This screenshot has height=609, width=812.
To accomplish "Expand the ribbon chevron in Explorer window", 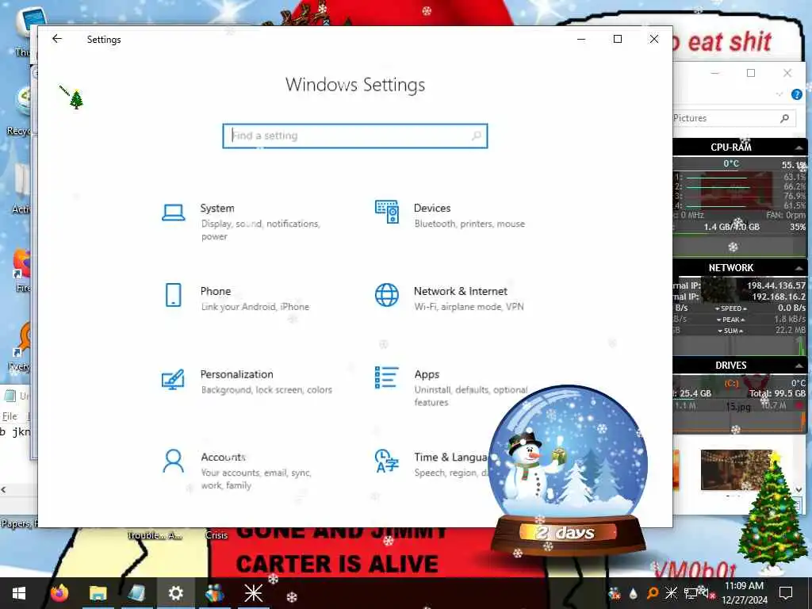I will point(779,94).
